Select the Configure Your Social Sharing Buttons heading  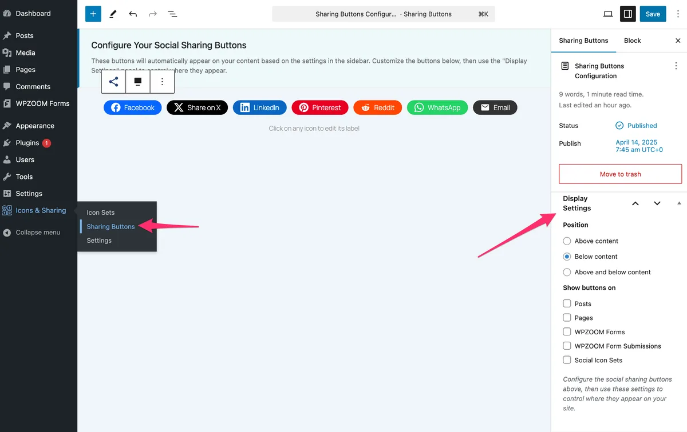pyautogui.click(x=169, y=45)
